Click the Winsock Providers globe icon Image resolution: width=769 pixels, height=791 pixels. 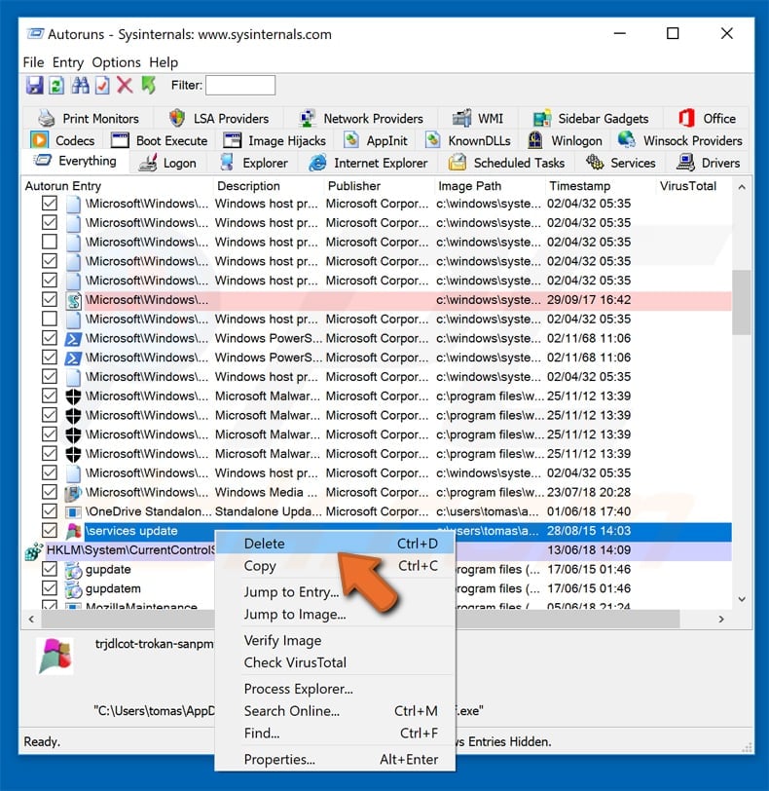(626, 139)
